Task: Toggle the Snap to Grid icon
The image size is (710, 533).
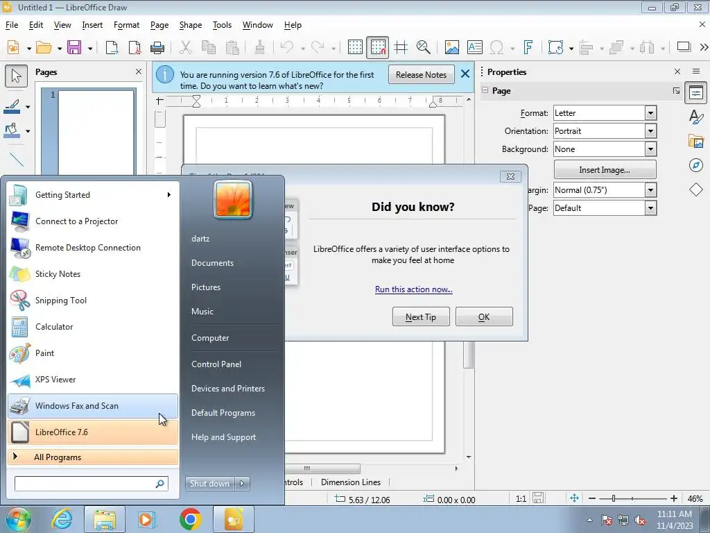Action: 378,47
